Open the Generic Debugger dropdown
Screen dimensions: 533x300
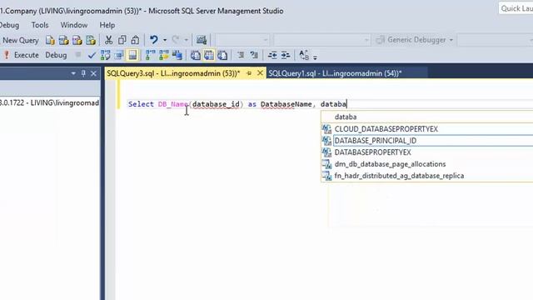click(415, 40)
